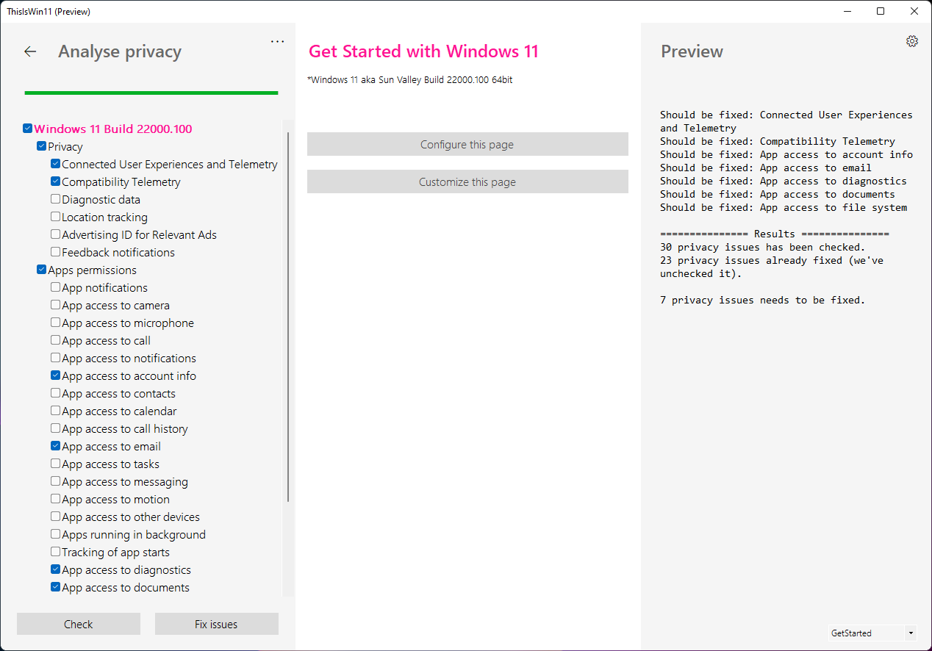Click the Get Started with Windows 11 heading
Viewport: 932px width, 651px height.
pos(423,51)
